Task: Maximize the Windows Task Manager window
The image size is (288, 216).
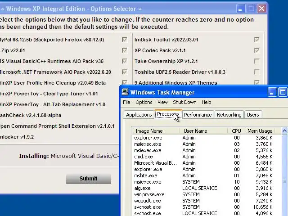Action: (x=283, y=92)
